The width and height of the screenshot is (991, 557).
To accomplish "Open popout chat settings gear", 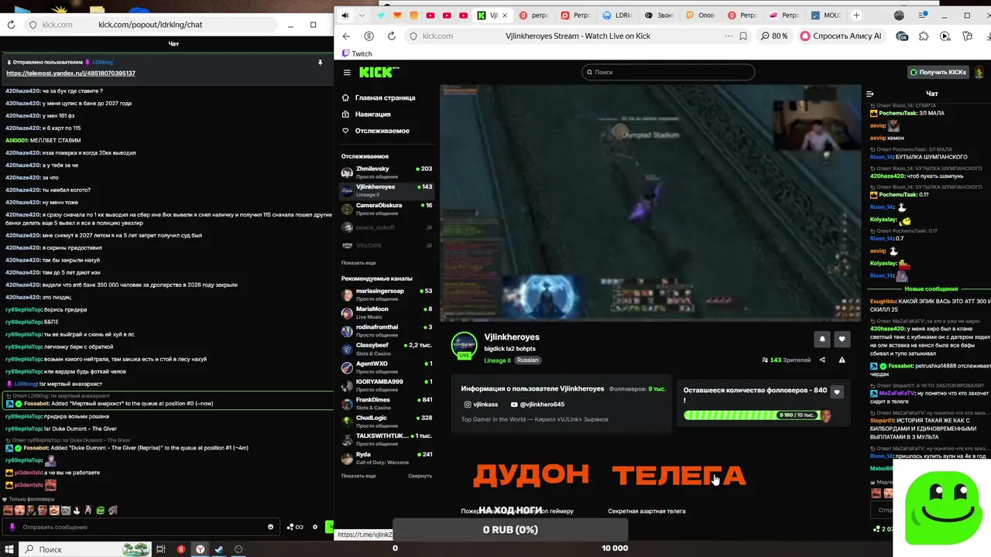I will pyautogui.click(x=315, y=527).
